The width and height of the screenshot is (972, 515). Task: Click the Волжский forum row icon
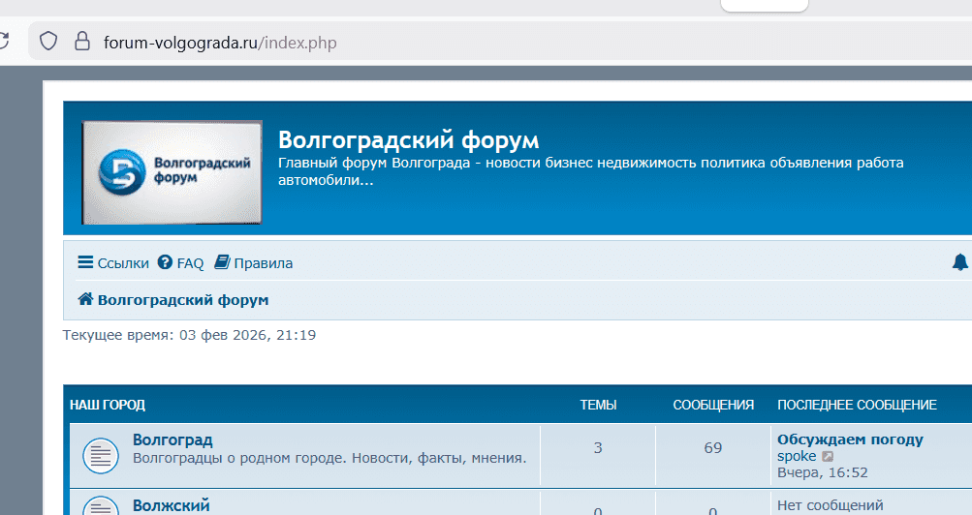(101, 505)
